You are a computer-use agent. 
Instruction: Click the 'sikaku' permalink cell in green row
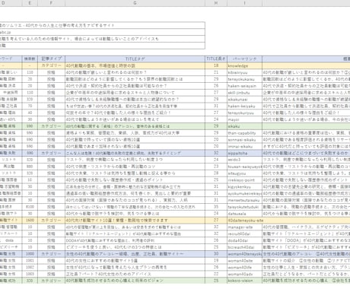[245, 126]
